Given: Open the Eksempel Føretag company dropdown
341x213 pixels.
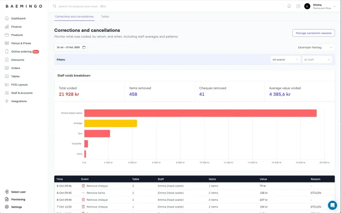Looking at the screenshot, I should coord(315,47).
